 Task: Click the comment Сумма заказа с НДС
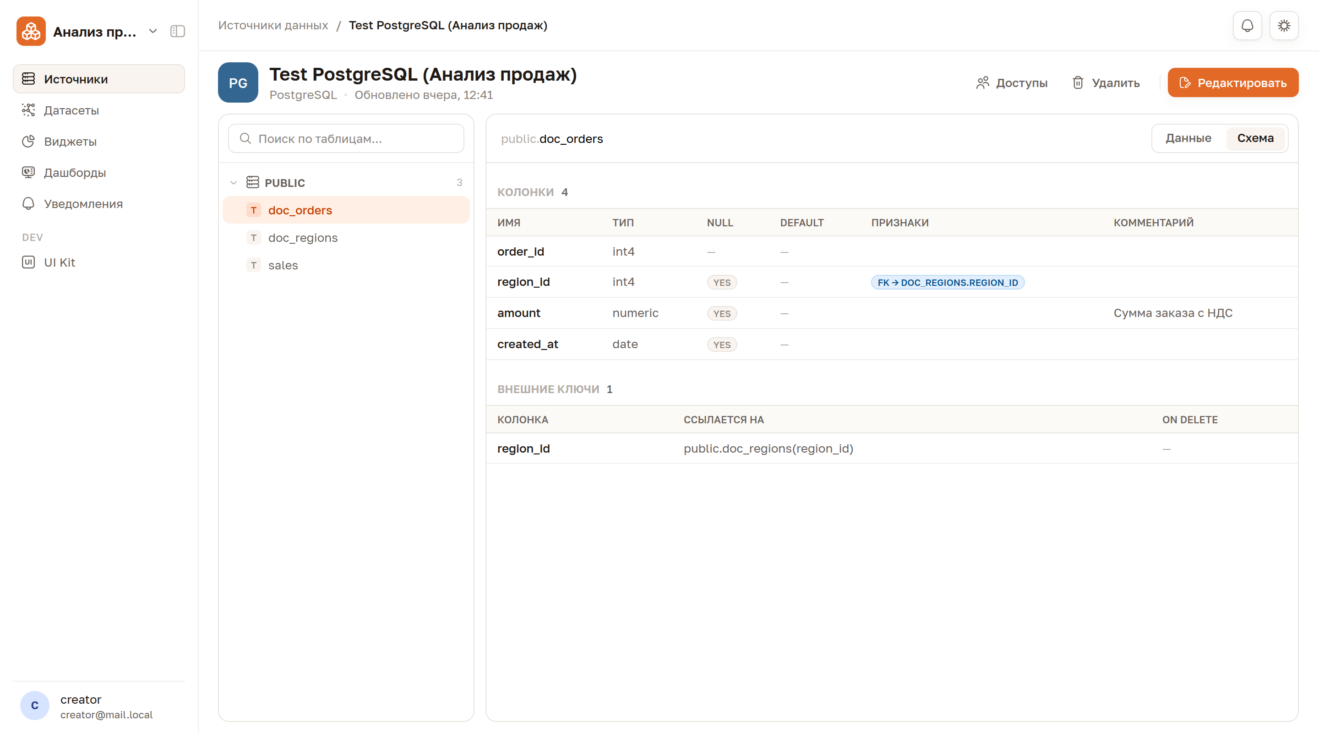pos(1172,313)
